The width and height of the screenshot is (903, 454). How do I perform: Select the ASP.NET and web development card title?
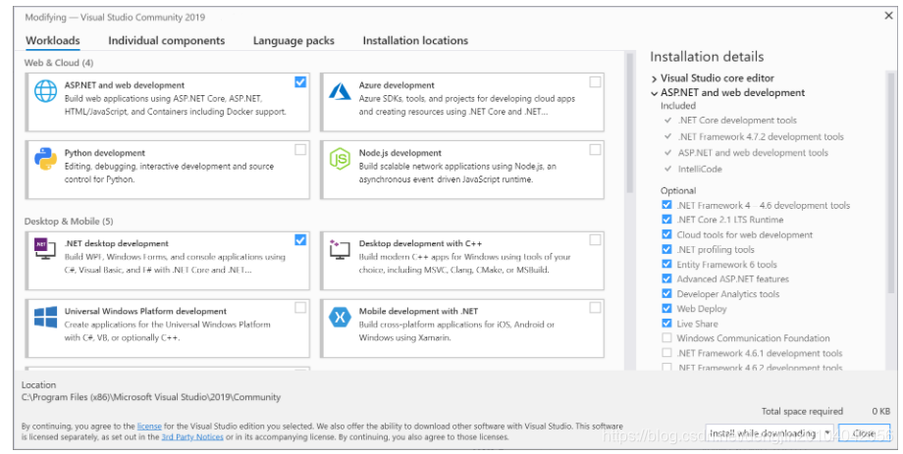(125, 85)
